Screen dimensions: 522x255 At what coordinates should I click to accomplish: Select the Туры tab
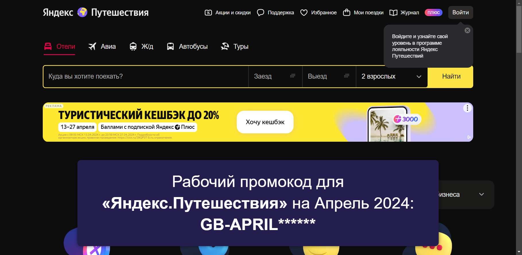(234, 46)
